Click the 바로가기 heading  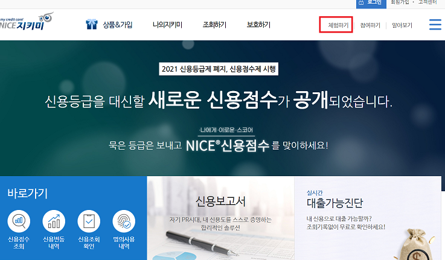tap(28, 194)
